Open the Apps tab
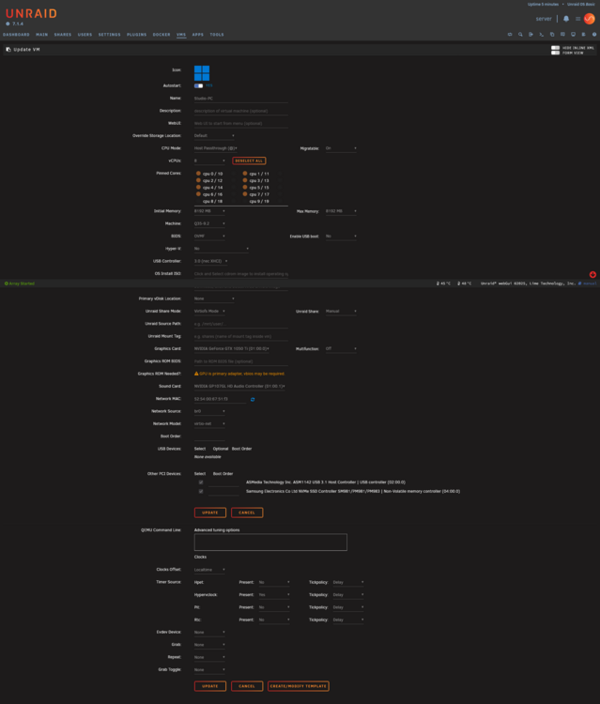The width and height of the screenshot is (600, 704). point(198,35)
